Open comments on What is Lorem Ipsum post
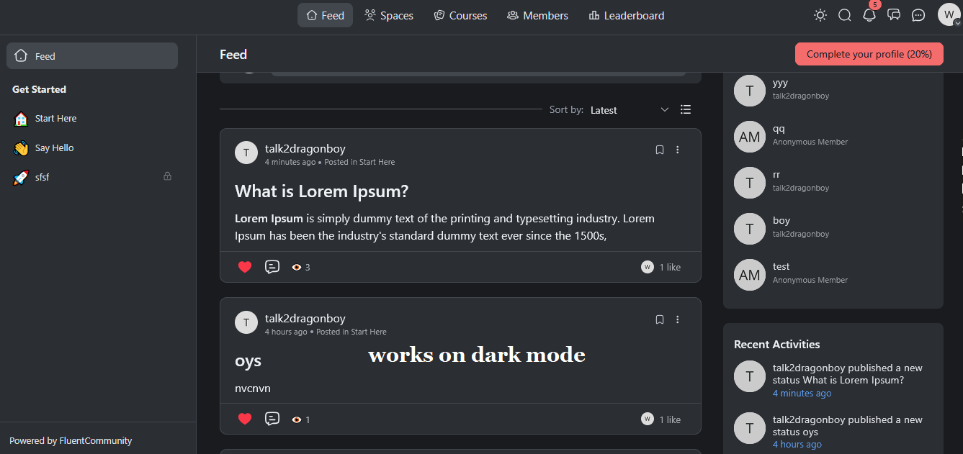 tap(272, 267)
